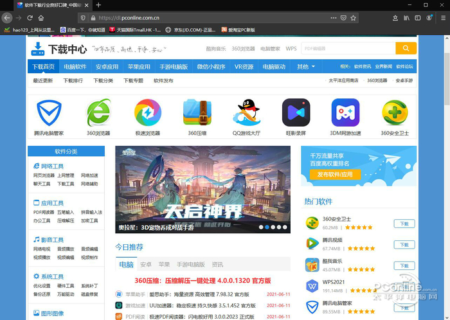Viewport: 450px width, 320px height.
Task: Open the 最近更新 link
Action: coord(43,80)
